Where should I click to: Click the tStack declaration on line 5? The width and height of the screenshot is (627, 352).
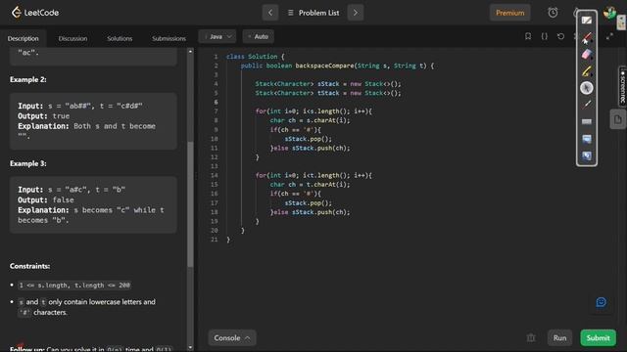(328, 93)
